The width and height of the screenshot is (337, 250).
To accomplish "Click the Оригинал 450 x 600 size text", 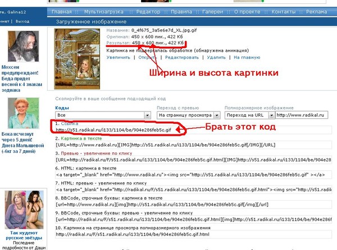I will (145, 36).
